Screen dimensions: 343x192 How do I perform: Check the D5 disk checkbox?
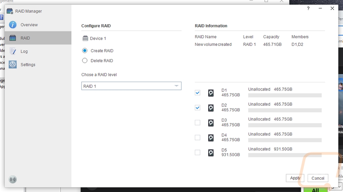(x=198, y=152)
